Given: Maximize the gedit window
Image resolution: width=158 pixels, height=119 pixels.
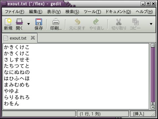Looking at the screenshot, I should [x=148, y=4].
